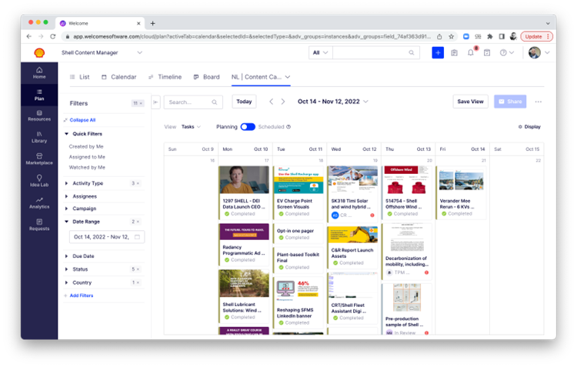Screen dimensions: 577x367
Task: Open the three-dot more options menu
Action: point(538,102)
